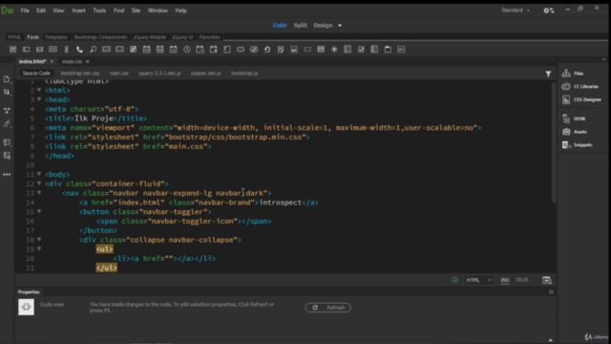Collapse the body tag on line 11

pyautogui.click(x=39, y=174)
